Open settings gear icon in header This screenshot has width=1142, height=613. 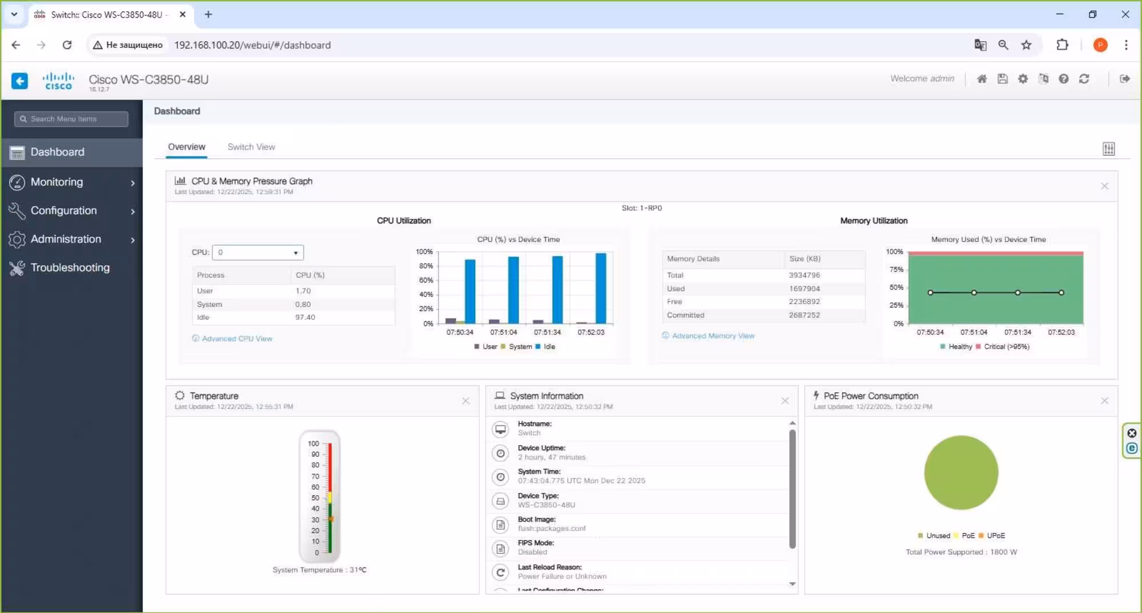pos(1023,79)
